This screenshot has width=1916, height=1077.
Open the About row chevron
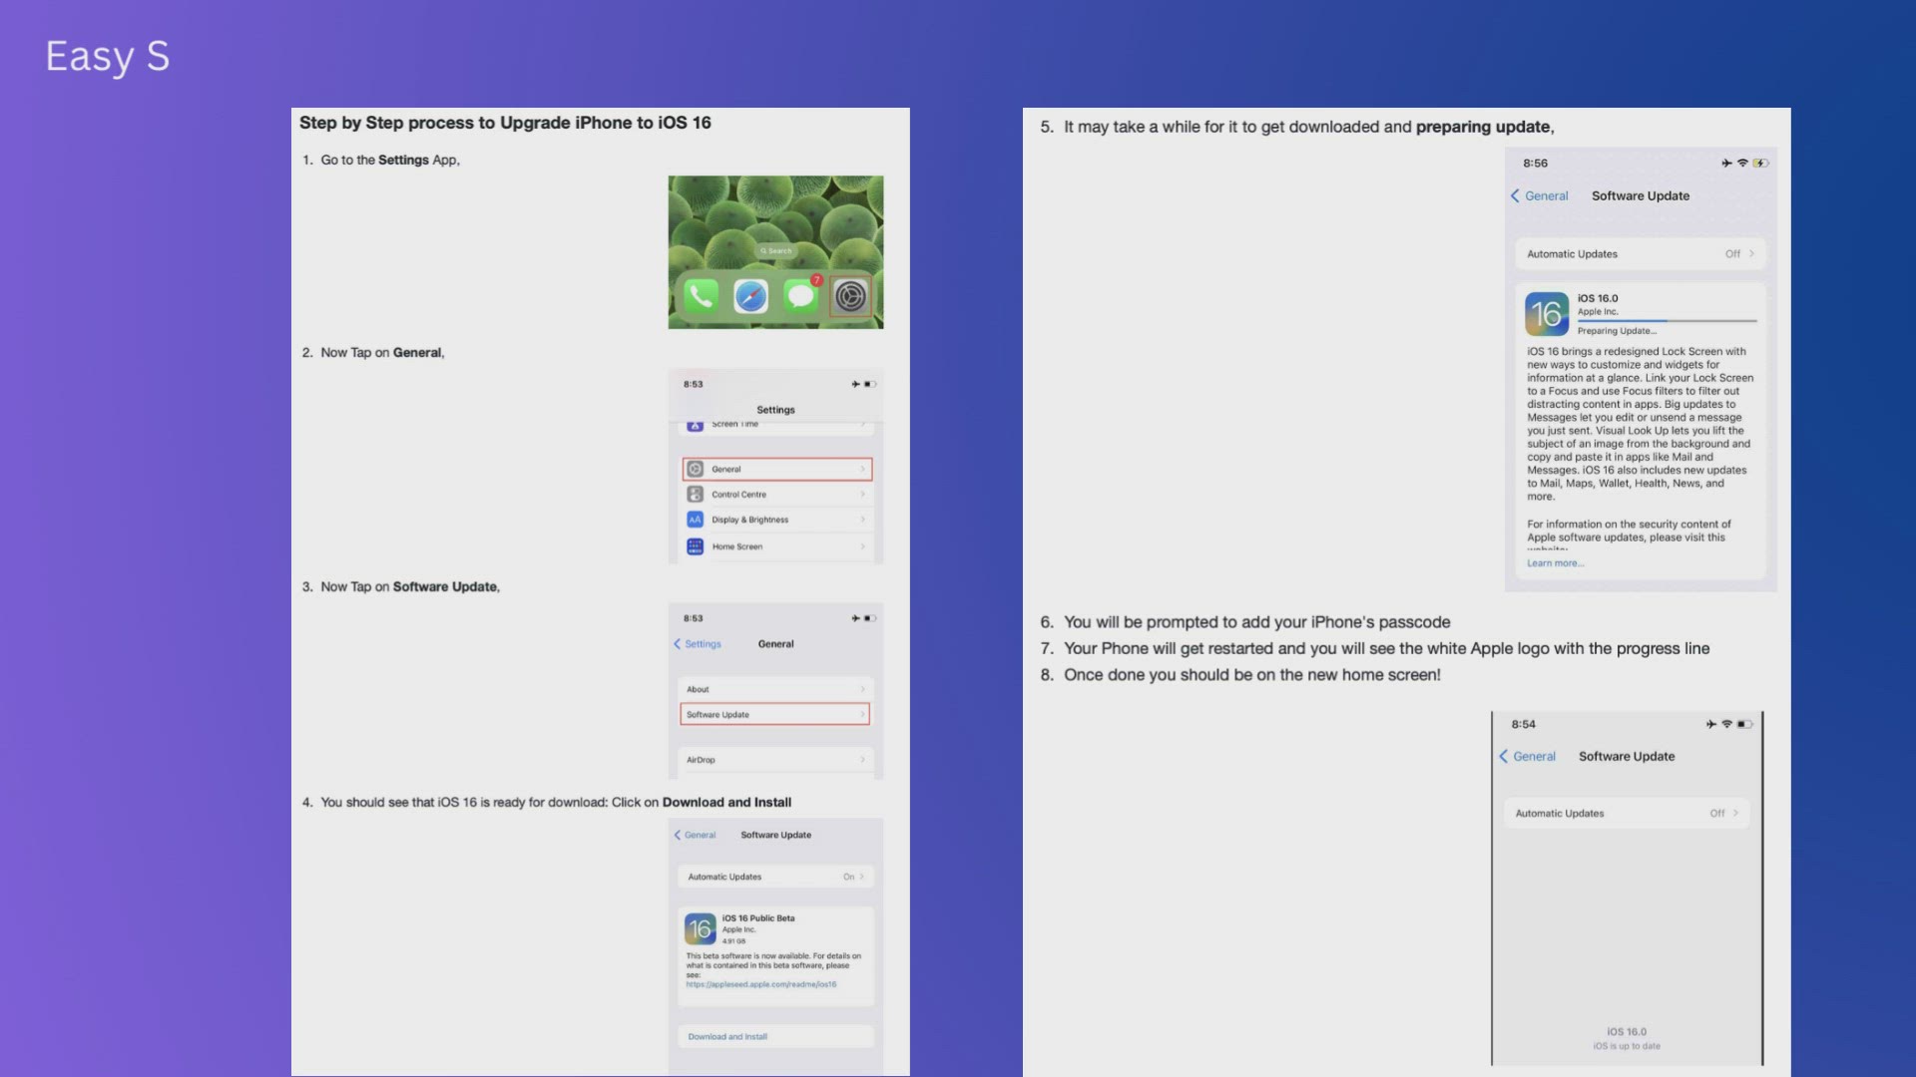pos(863,689)
